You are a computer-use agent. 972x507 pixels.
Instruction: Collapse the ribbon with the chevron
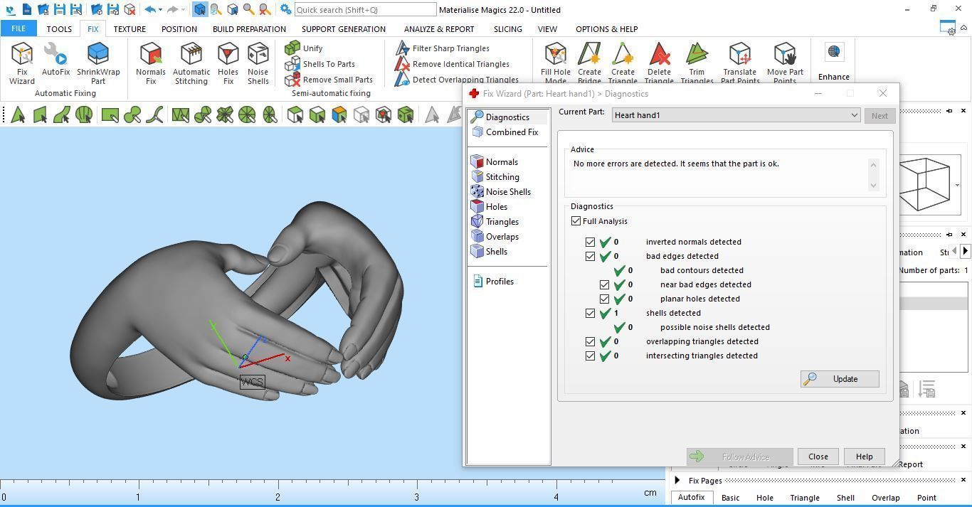click(963, 28)
